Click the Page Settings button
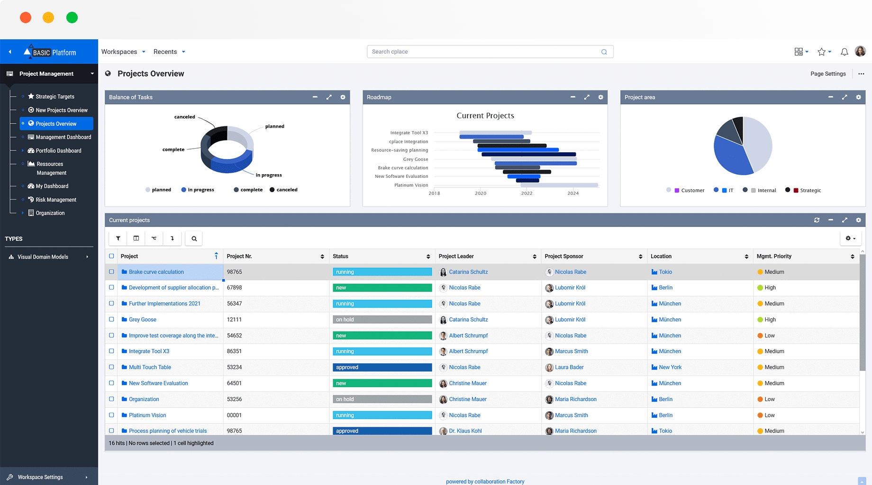Viewport: 872px width, 485px height. click(827, 73)
